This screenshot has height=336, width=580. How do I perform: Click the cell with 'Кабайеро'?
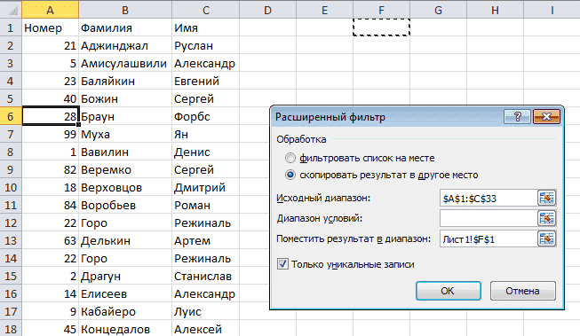pyautogui.click(x=125, y=311)
